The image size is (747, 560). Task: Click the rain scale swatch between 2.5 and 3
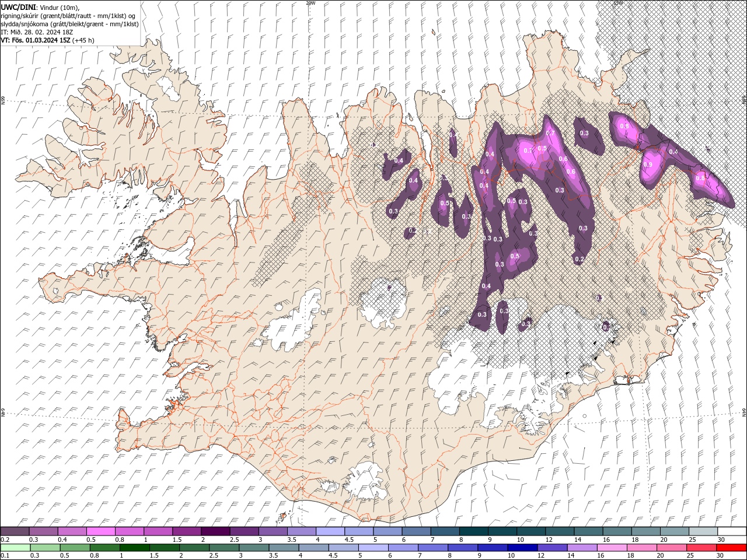[224, 548]
